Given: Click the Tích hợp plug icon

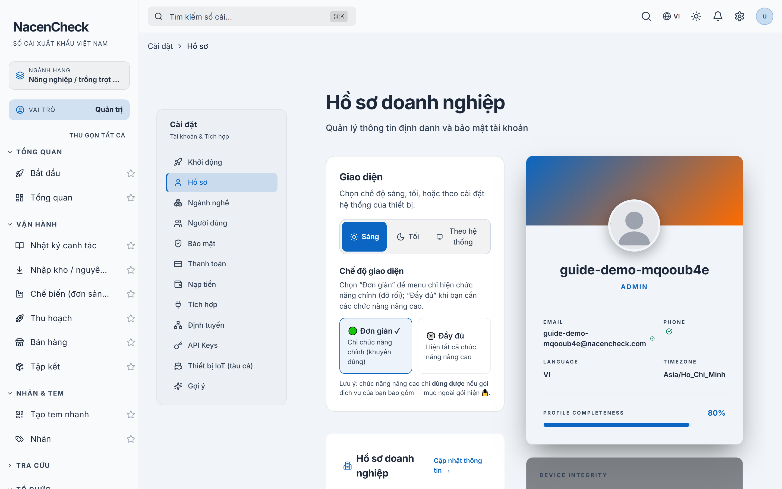Looking at the screenshot, I should [178, 305].
